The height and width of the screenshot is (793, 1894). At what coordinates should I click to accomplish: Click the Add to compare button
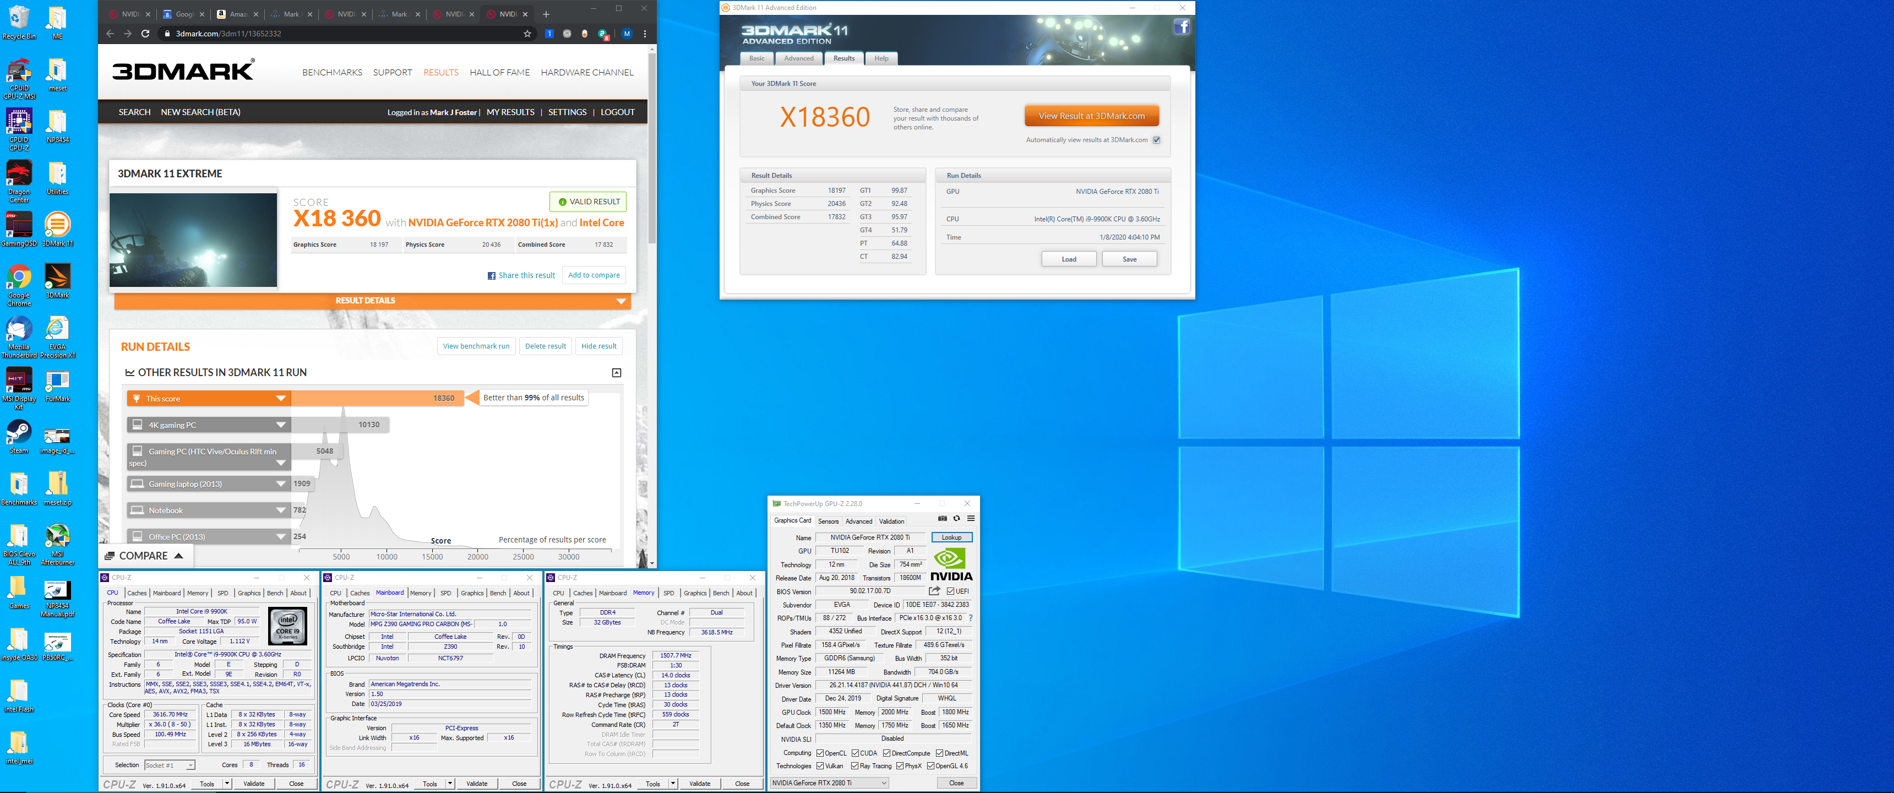[594, 275]
